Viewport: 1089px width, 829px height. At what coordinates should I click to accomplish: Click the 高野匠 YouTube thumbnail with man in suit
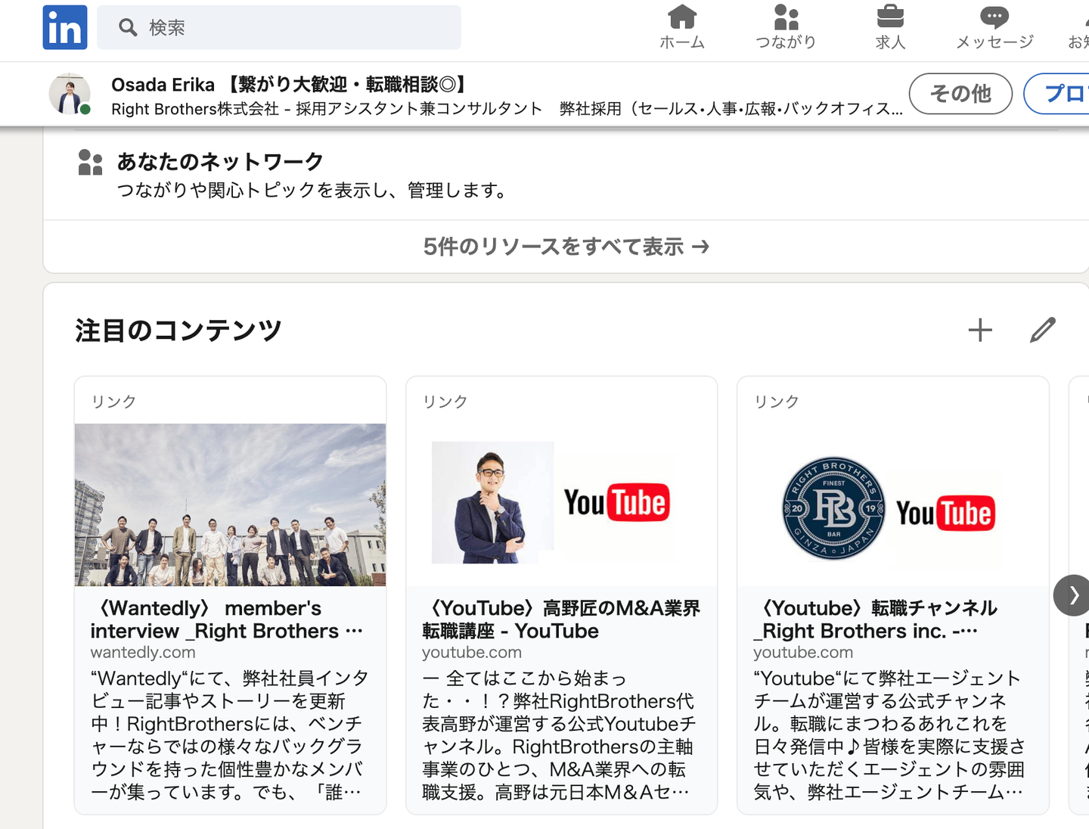click(561, 505)
